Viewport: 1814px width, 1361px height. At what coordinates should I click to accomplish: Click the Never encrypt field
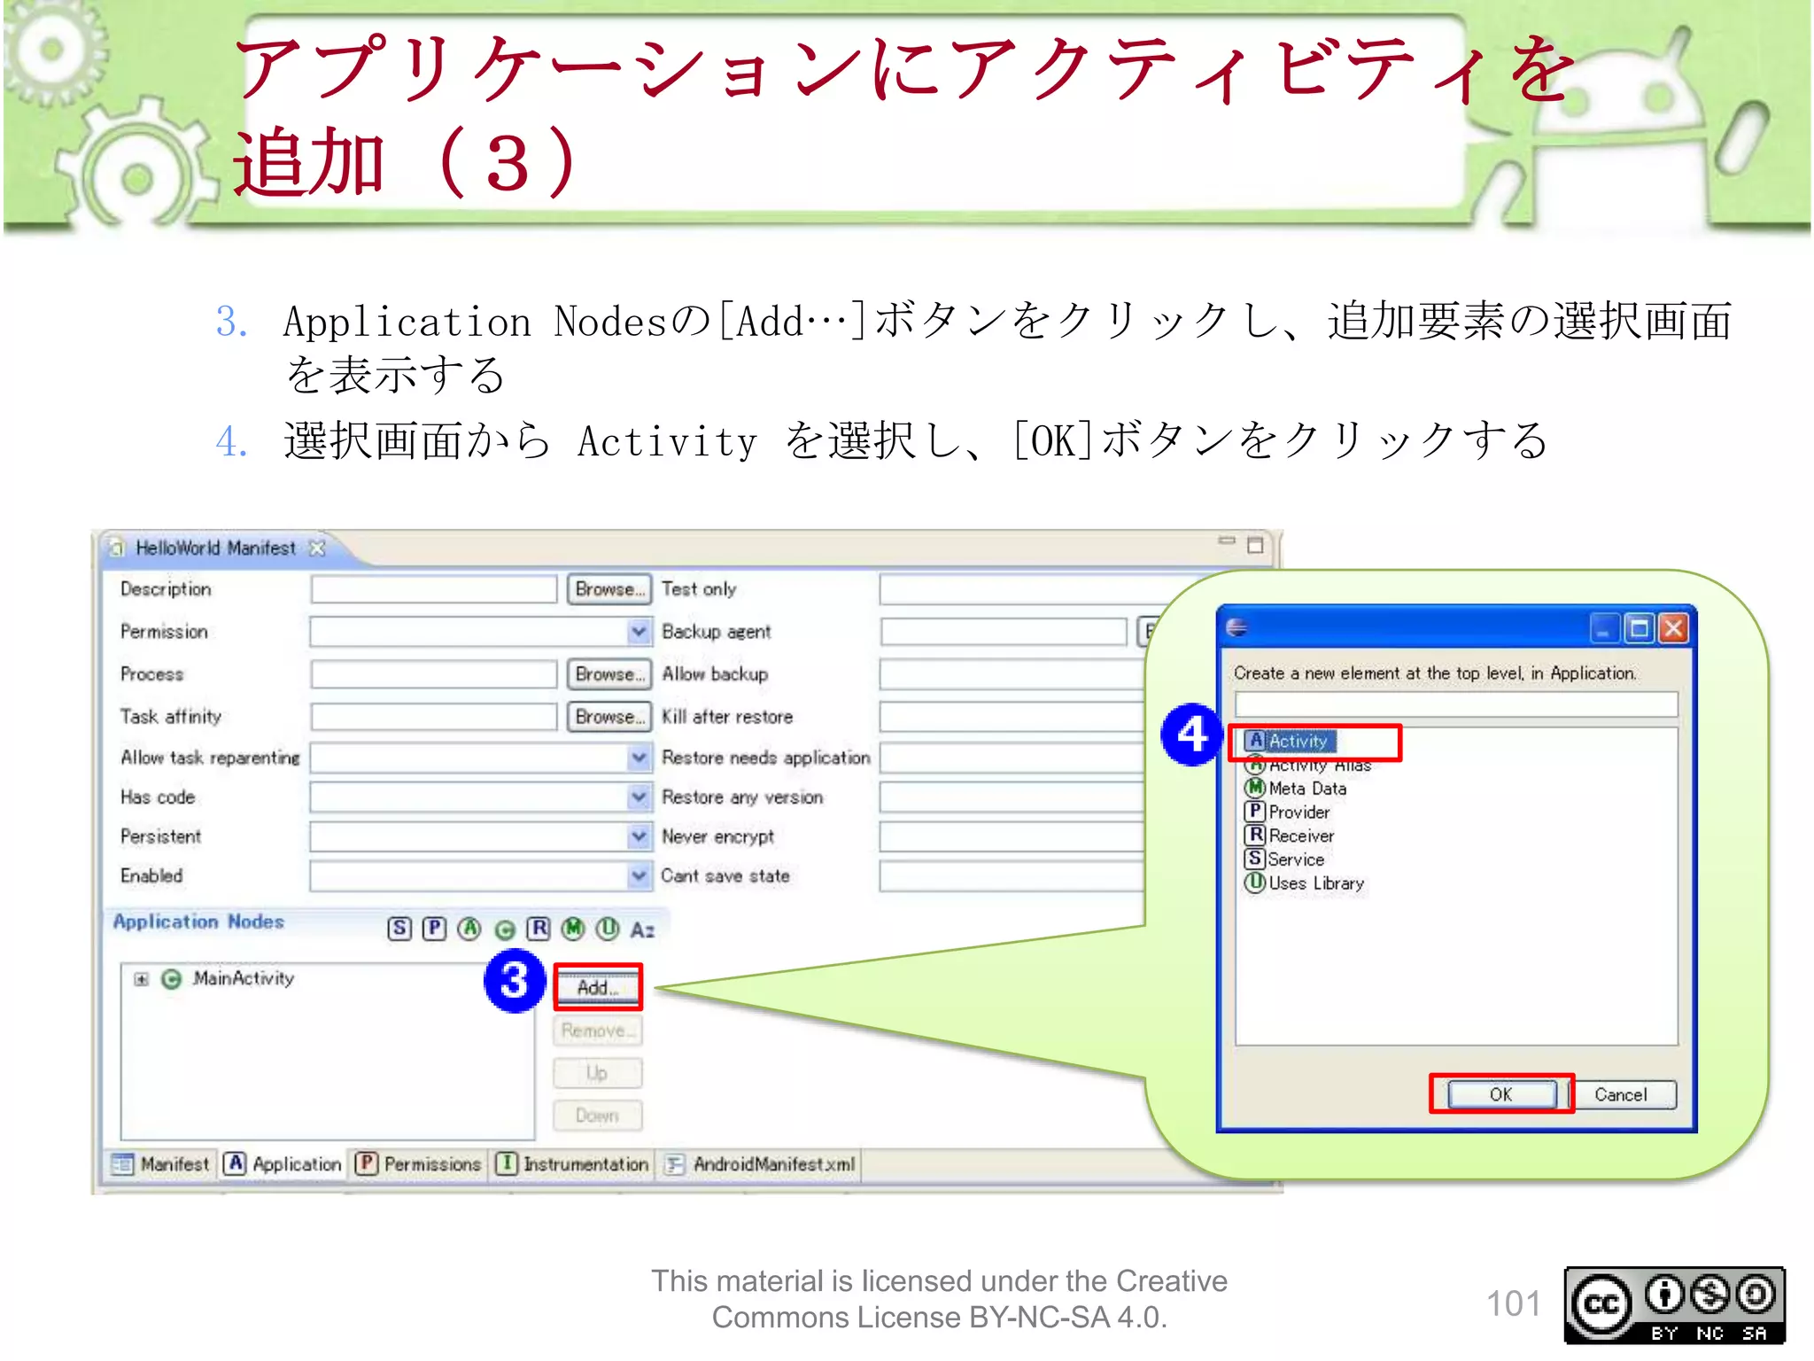(1013, 836)
